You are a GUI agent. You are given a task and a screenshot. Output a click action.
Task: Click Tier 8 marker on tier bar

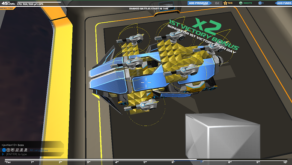229,162
